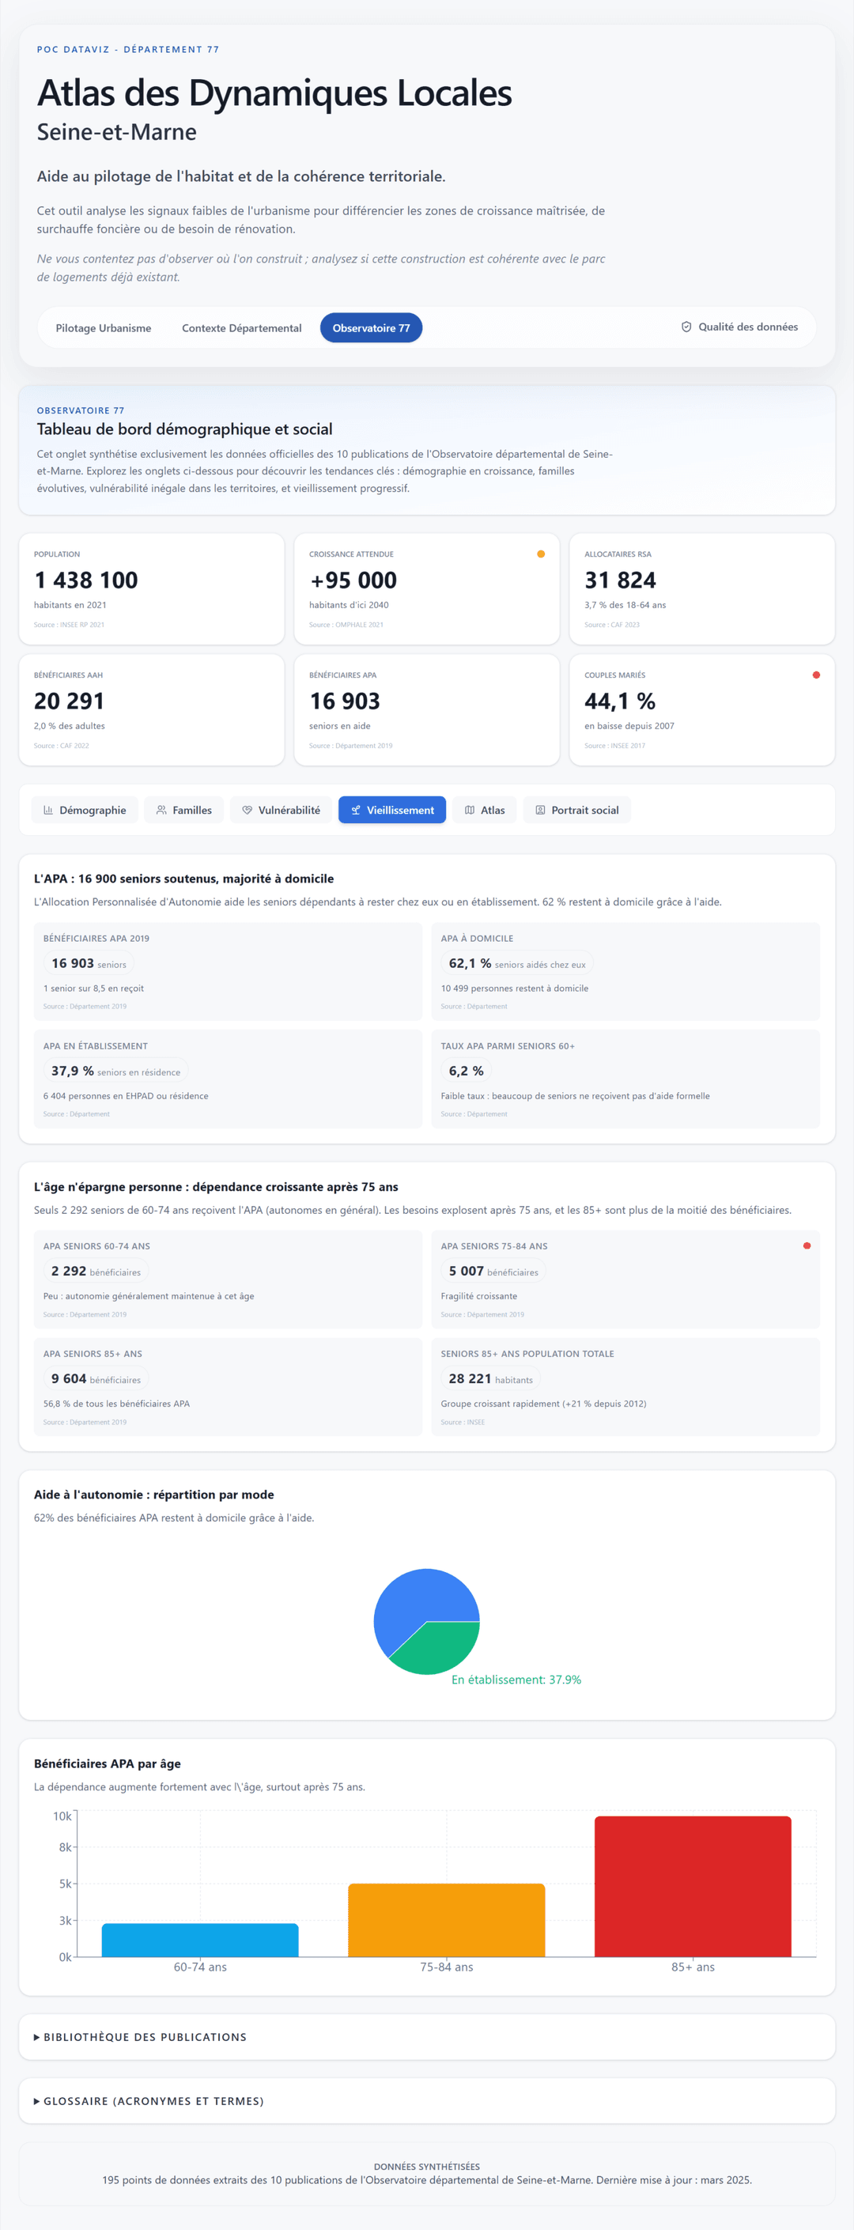The image size is (854, 2230).
Task: Click the En établissement: 37.9% chart label
Action: [516, 1680]
